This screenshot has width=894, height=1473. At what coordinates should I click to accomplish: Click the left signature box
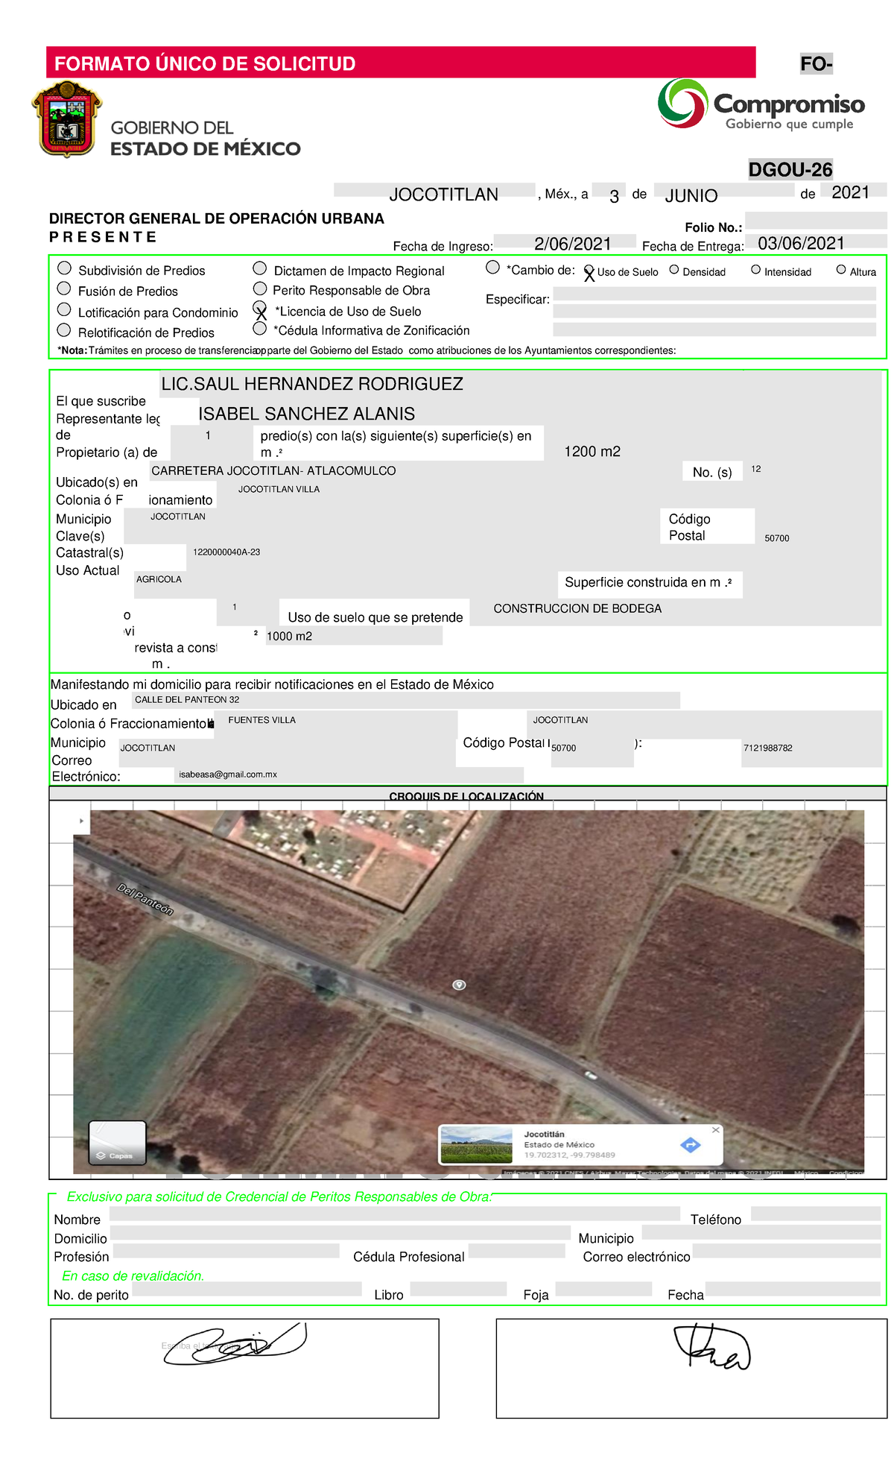pyautogui.click(x=244, y=1368)
